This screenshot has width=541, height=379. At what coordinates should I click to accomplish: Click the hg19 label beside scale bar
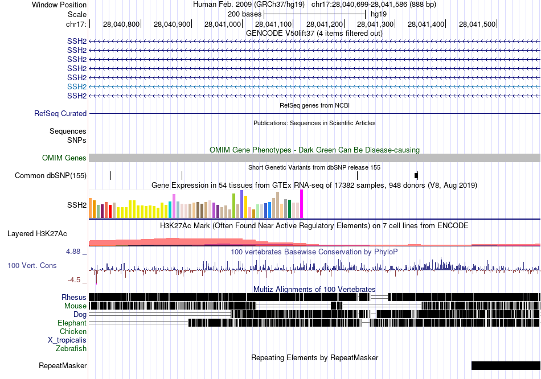tap(379, 14)
